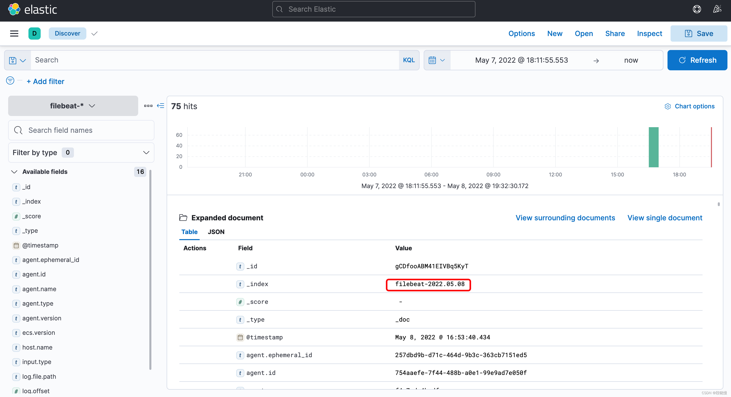Click the Refresh button
Viewport: 731px width, 397px height.
click(697, 60)
